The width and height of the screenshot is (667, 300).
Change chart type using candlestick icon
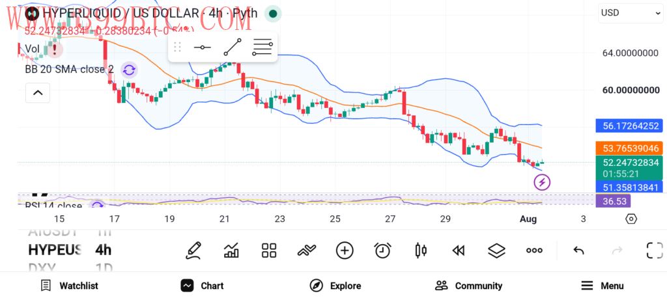(421, 251)
